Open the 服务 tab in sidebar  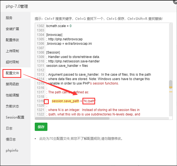(9, 18)
